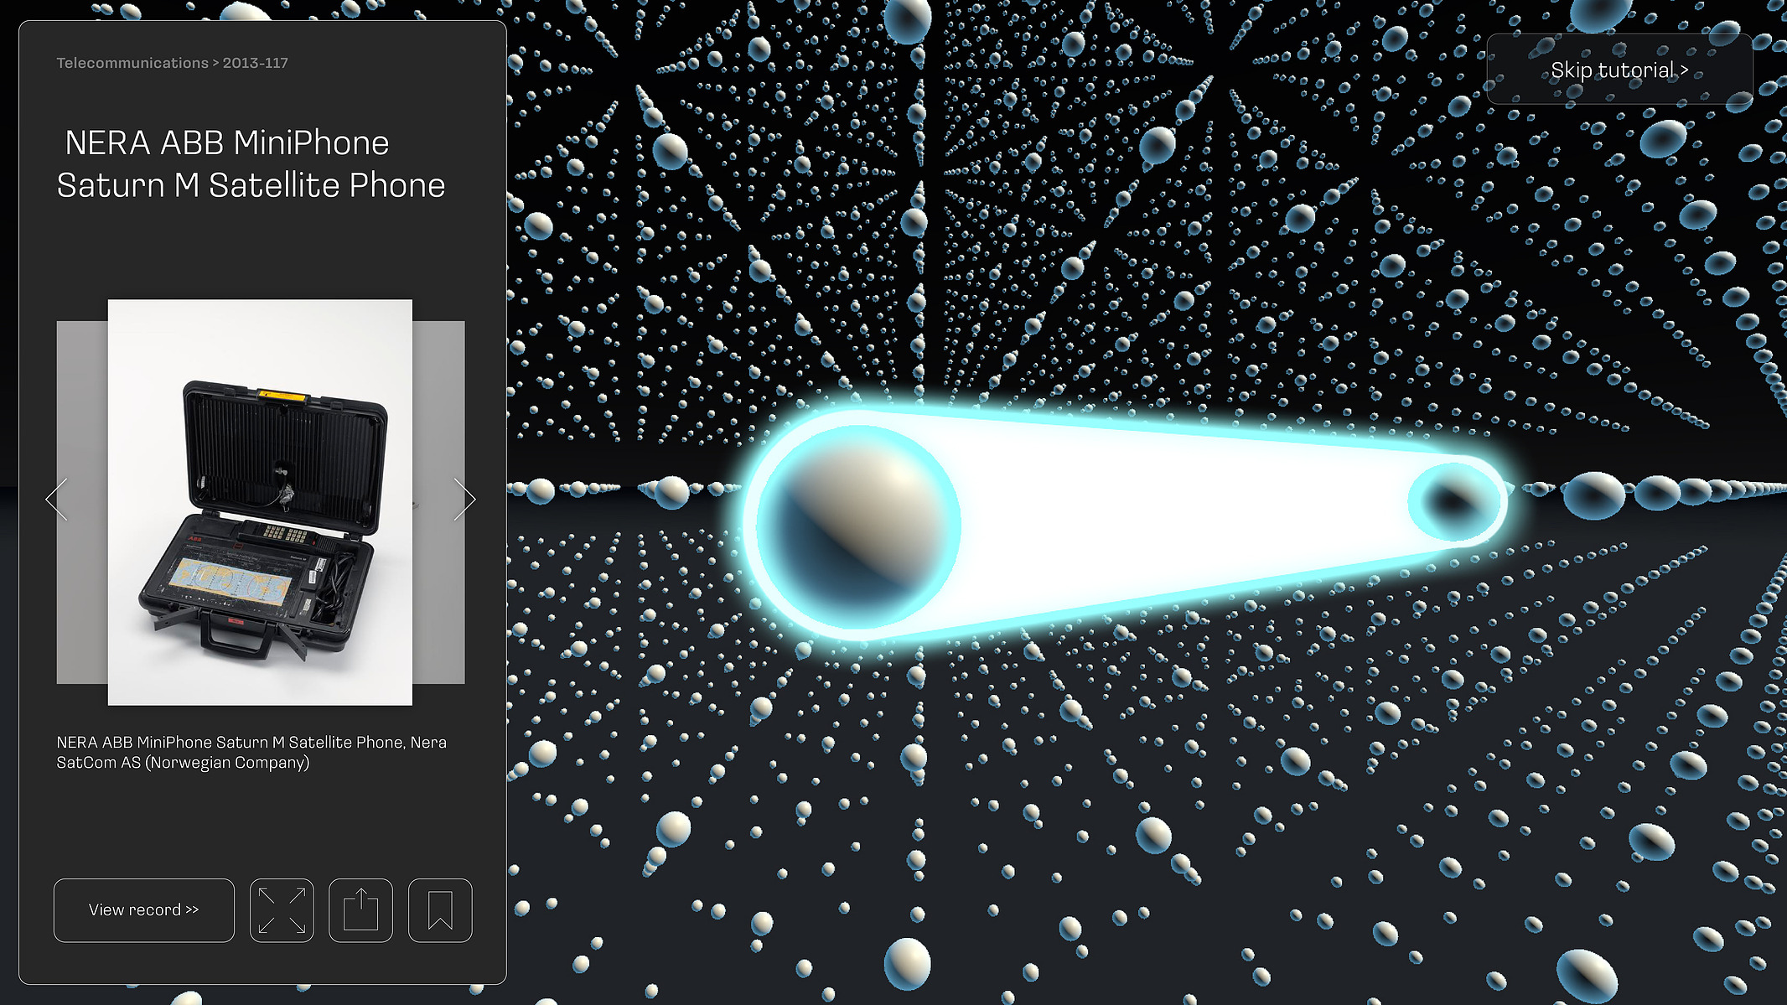This screenshot has width=1787, height=1005.
Task: Select the NERA ABB MiniPhone title text
Action: tap(251, 163)
